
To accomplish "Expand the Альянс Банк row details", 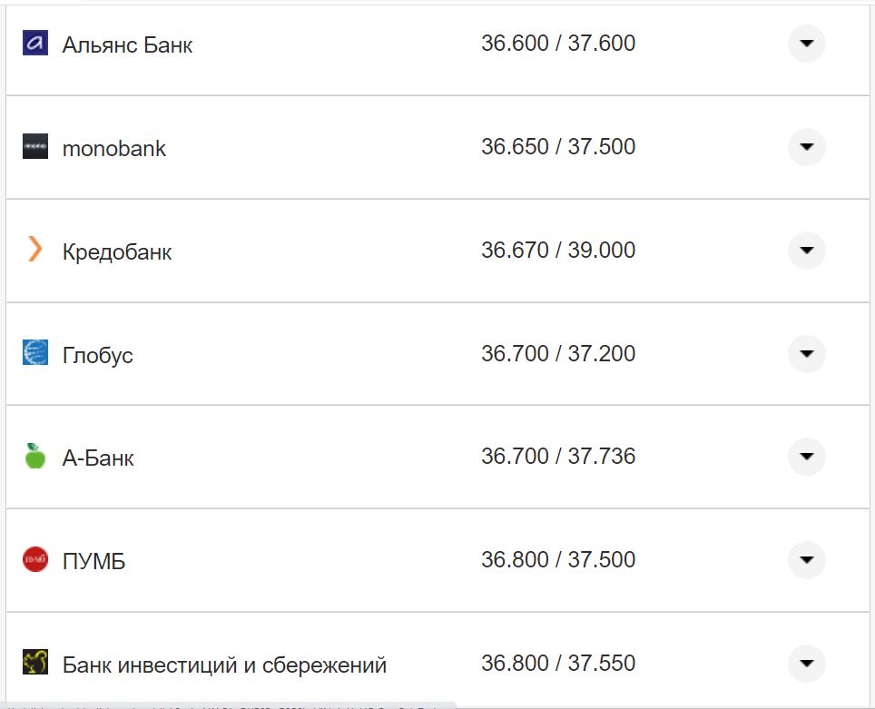I will coord(806,44).
